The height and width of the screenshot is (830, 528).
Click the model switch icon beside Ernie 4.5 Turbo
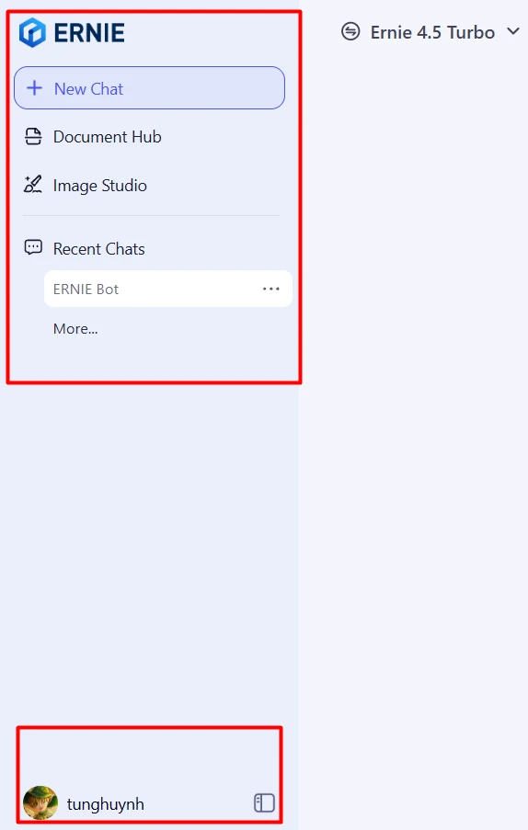(x=350, y=32)
